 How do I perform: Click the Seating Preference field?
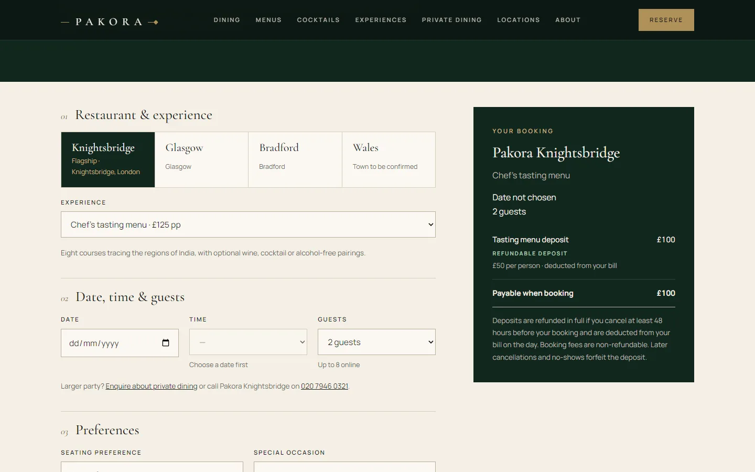click(152, 467)
